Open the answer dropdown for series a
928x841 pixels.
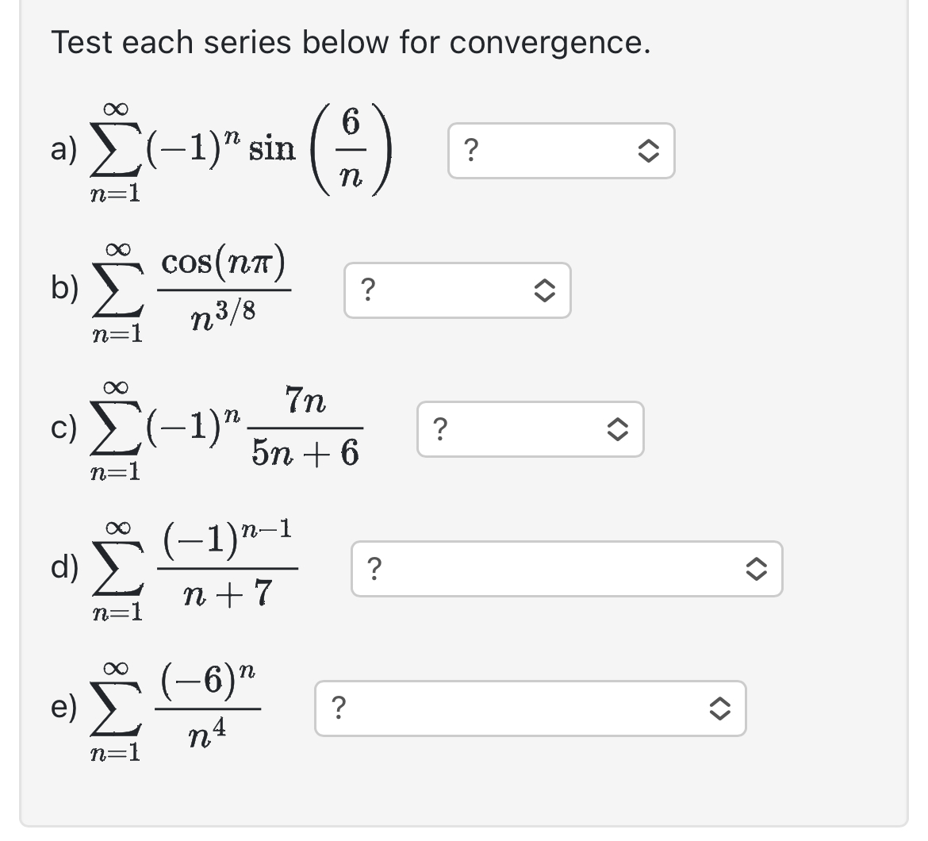[x=559, y=151]
